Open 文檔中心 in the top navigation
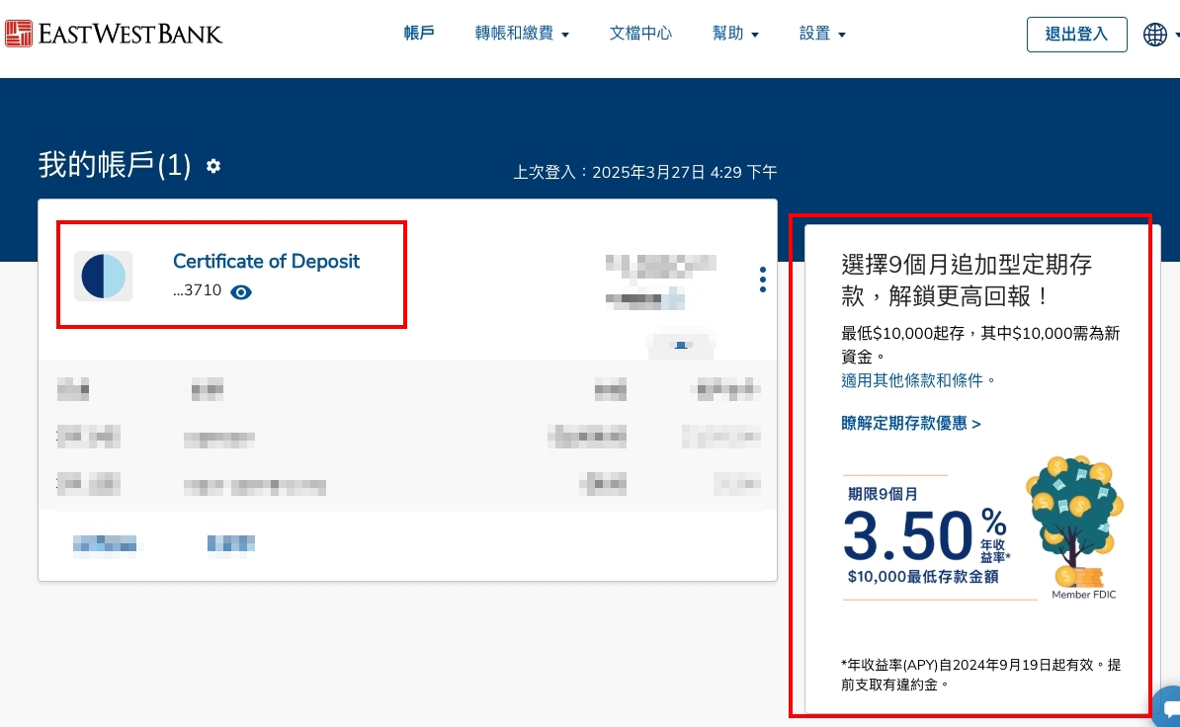This screenshot has height=727, width=1180. click(640, 33)
